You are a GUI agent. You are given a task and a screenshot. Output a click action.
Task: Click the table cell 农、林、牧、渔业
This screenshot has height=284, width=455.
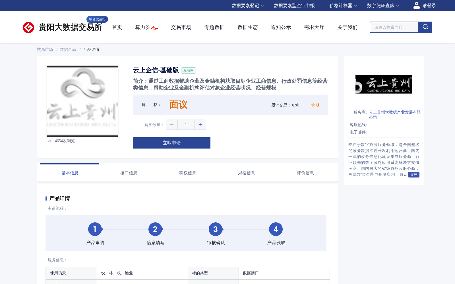142,273
